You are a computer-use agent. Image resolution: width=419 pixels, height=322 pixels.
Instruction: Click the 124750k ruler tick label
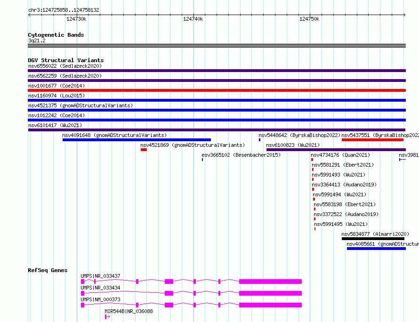pos(309,19)
